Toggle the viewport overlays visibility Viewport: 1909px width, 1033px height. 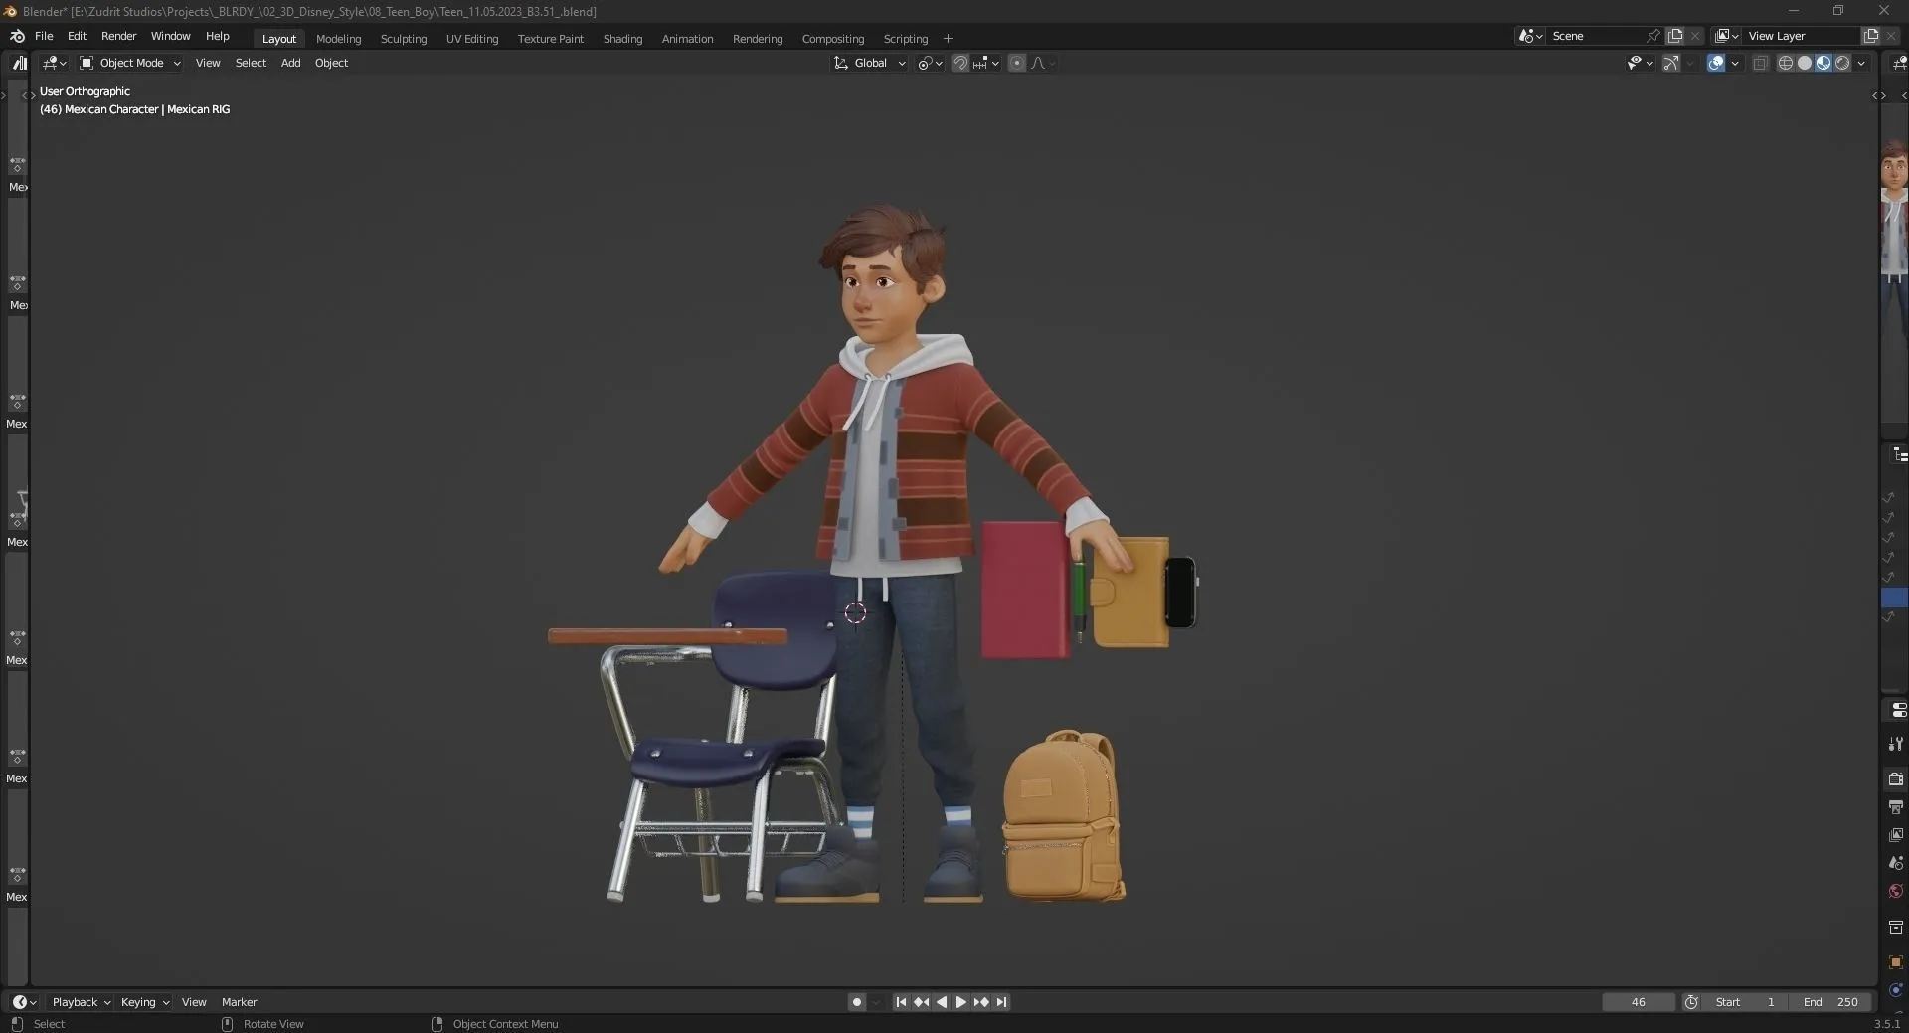click(x=1717, y=63)
